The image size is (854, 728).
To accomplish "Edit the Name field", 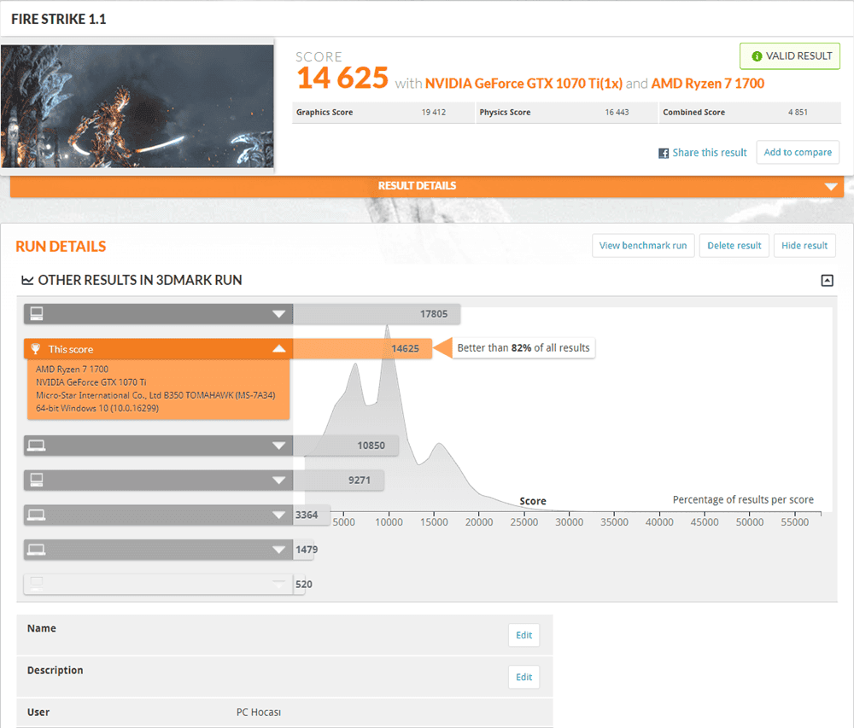I will tap(524, 635).
